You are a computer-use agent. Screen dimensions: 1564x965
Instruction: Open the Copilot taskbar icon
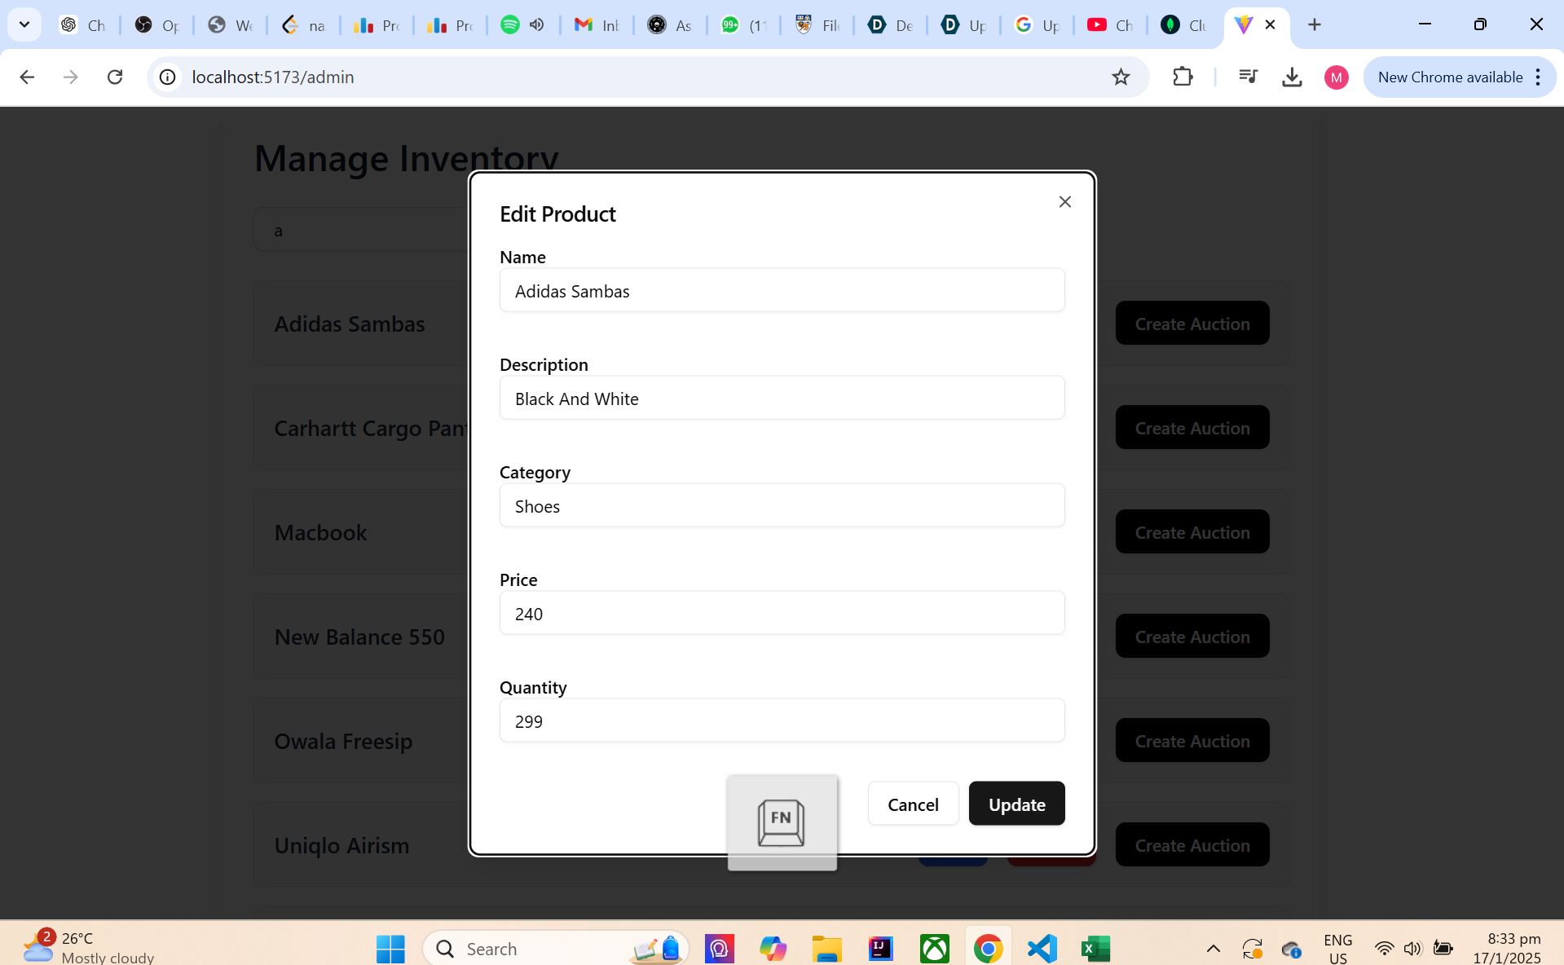[x=773, y=948]
